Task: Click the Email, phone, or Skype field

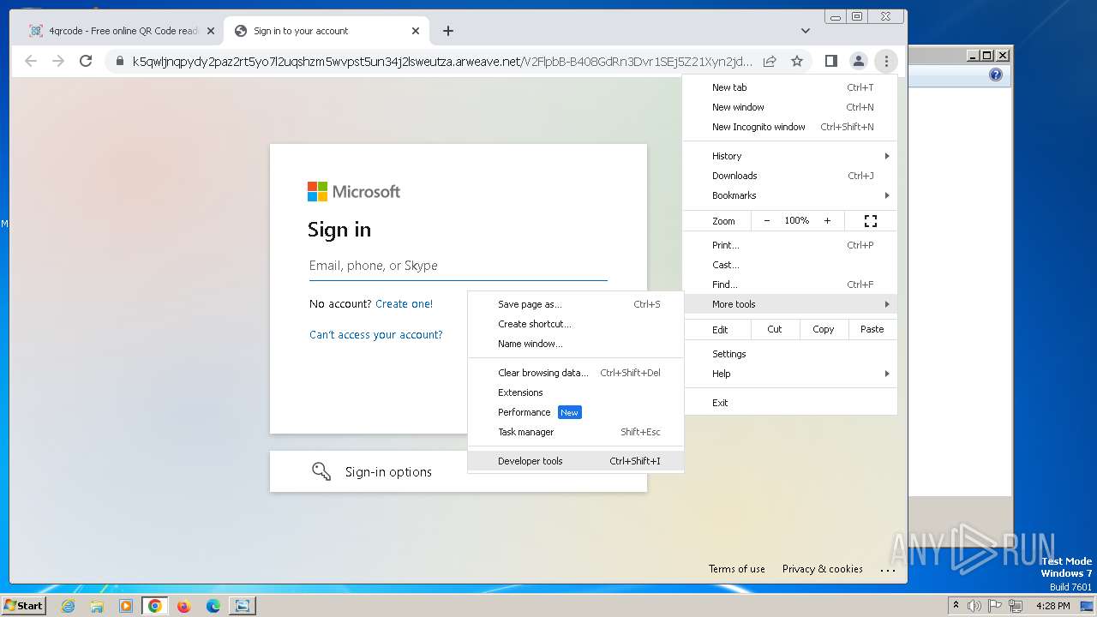Action: (459, 266)
